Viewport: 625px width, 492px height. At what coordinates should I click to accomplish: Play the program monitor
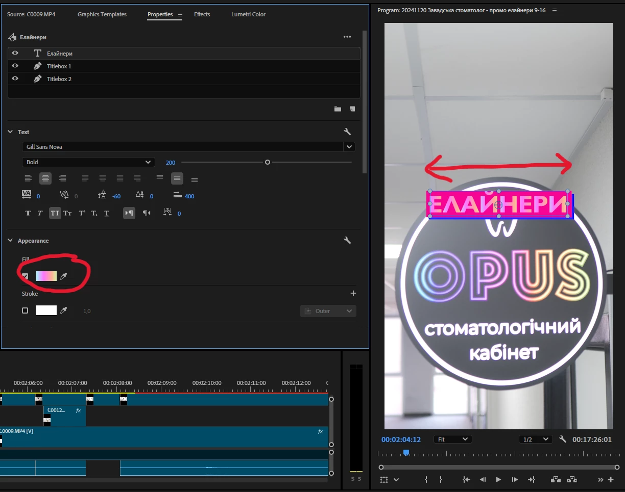498,479
